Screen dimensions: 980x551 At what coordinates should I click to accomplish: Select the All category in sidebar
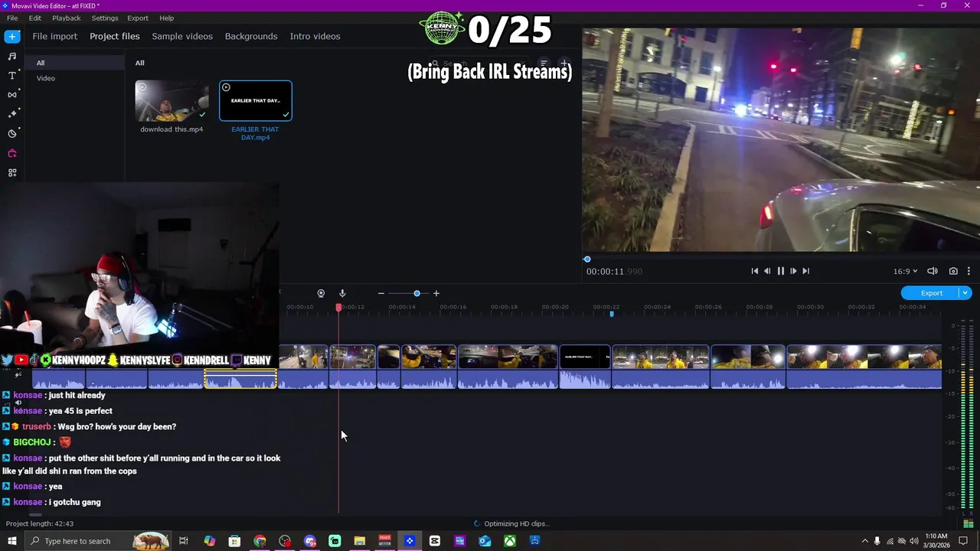point(74,63)
